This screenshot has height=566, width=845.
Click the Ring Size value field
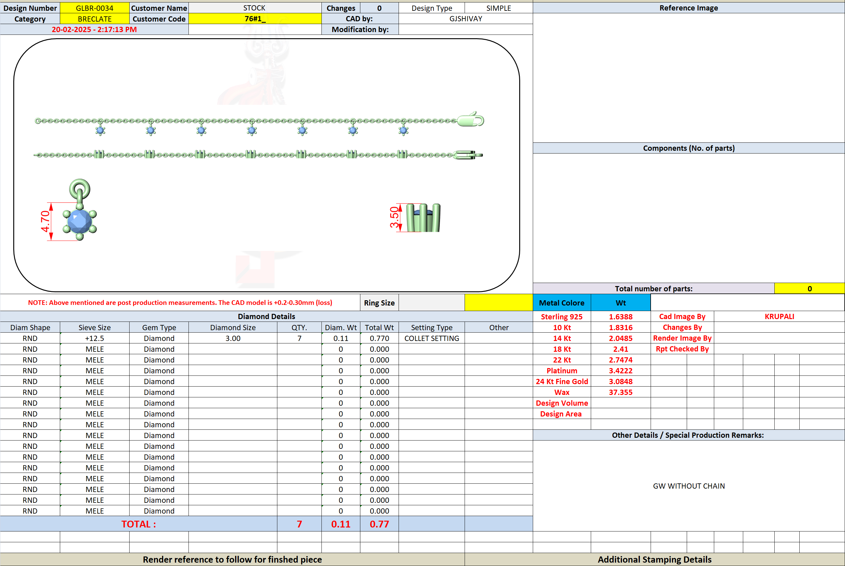coord(432,303)
